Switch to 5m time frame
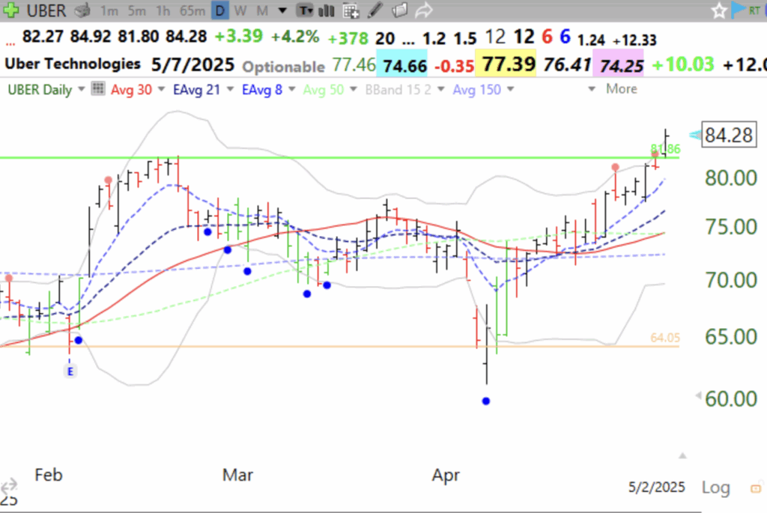 (136, 10)
